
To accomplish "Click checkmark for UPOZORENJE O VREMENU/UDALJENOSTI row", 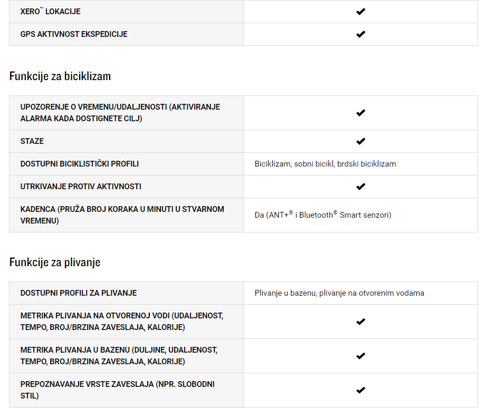I will tap(360, 113).
